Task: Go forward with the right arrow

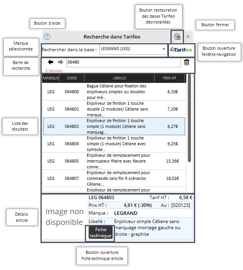Action: 60,62
